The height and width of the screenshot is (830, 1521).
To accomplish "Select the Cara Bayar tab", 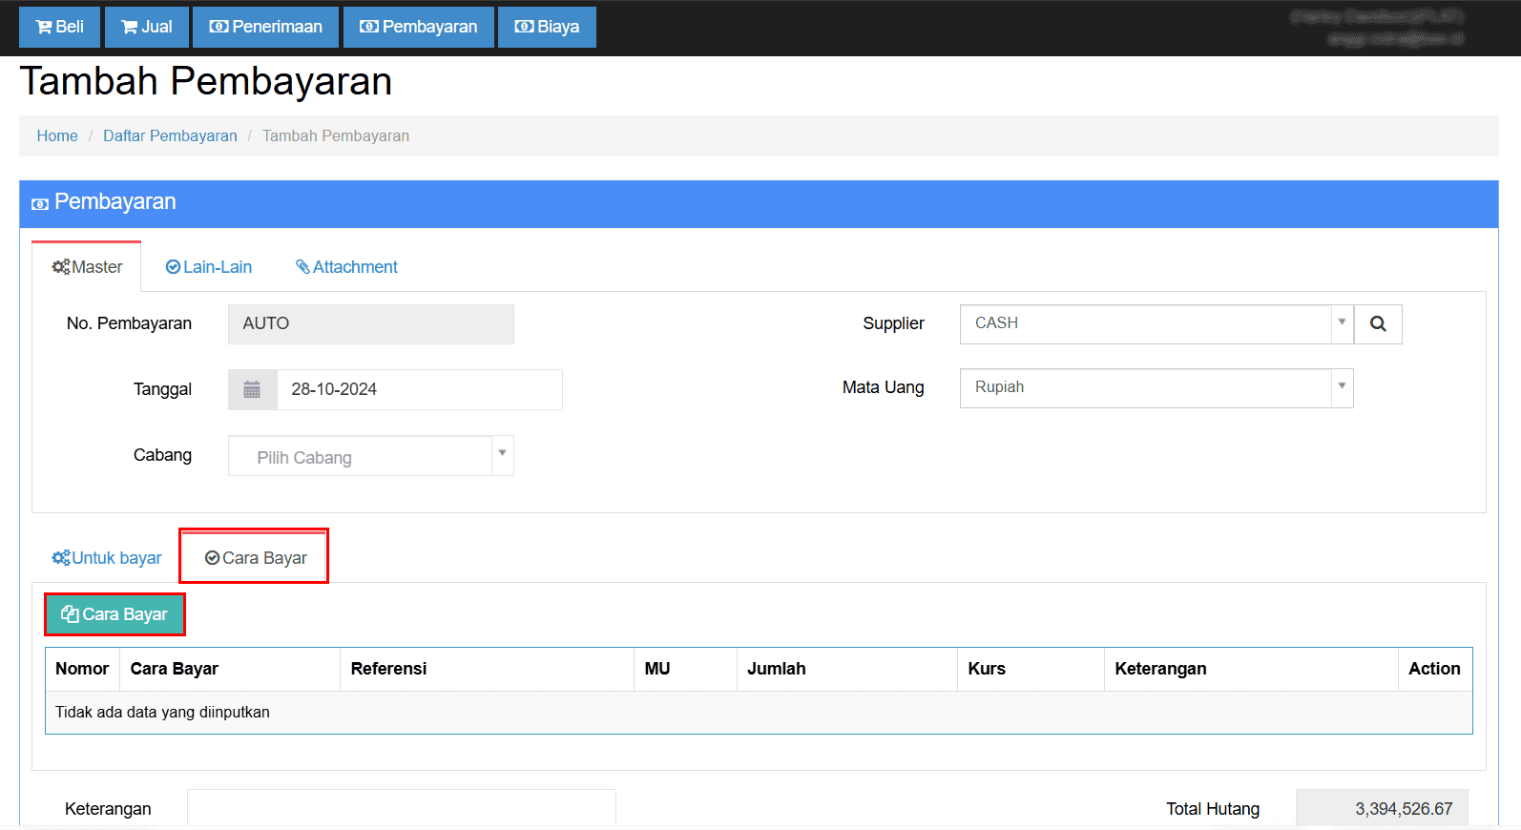I will pyautogui.click(x=255, y=558).
